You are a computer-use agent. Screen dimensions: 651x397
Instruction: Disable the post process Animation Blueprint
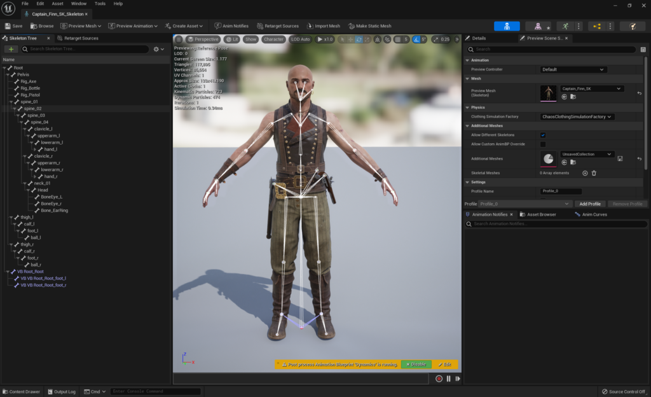(x=416, y=365)
